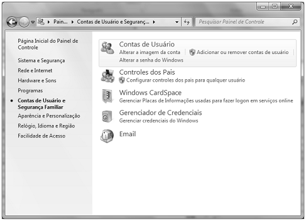Viewport: 306px width, 222px height.
Task: Click the Email mailbox icon
Action: (x=107, y=136)
